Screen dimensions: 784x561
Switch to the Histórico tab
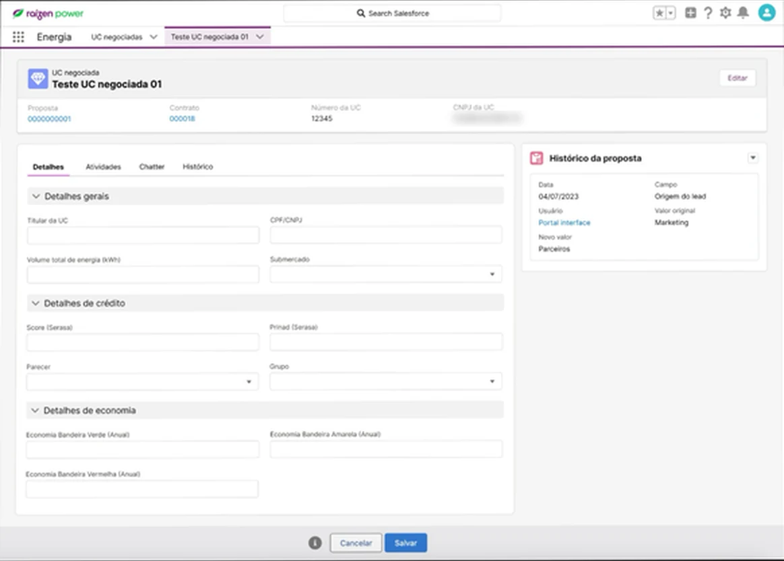pyautogui.click(x=197, y=167)
